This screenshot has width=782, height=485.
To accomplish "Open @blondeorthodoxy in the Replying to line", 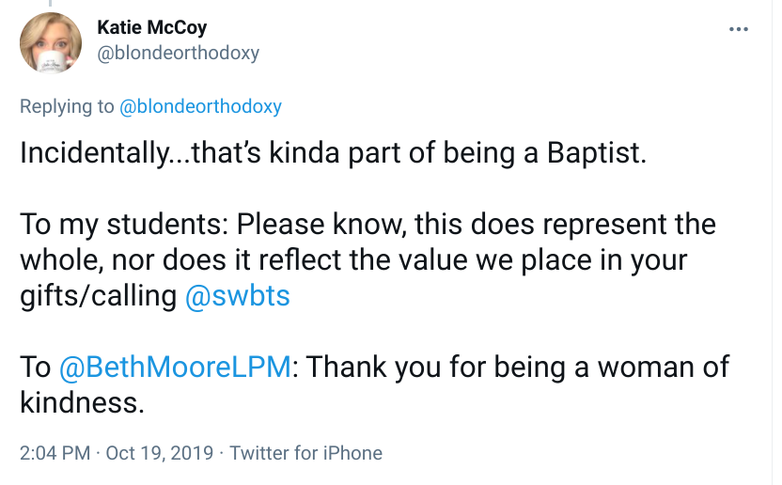I will coord(200,106).
